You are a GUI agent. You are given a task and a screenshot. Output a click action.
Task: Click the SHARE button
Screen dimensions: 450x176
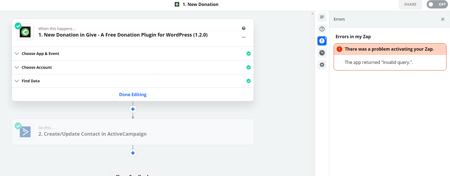410,4
